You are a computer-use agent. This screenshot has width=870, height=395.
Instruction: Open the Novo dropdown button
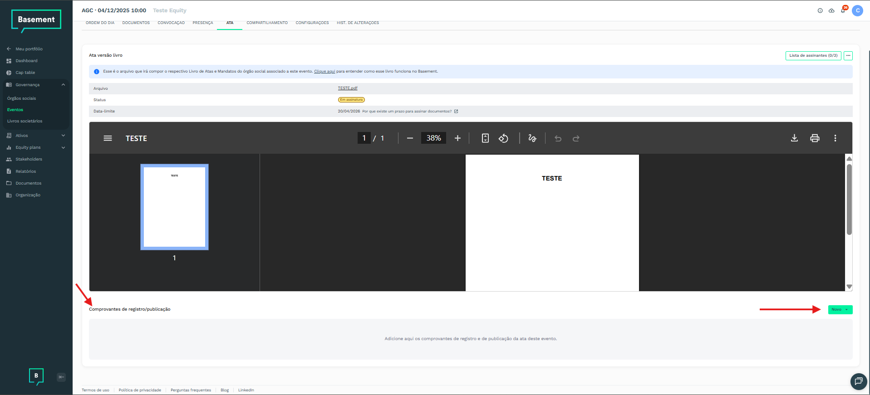(x=840, y=310)
